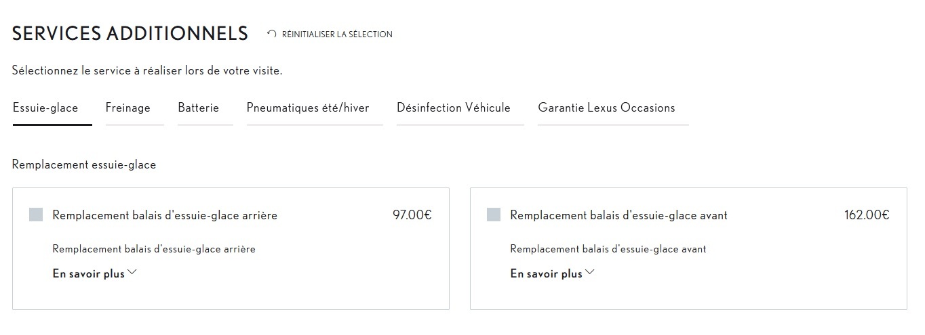Click the Remplacement essuie-glace section label
925x335 pixels.
tap(84, 165)
